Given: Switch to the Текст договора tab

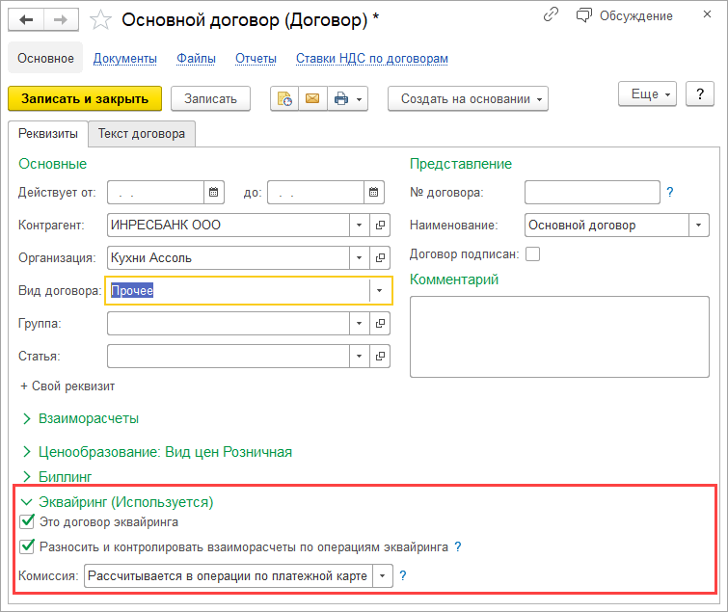Looking at the screenshot, I should pos(142,134).
